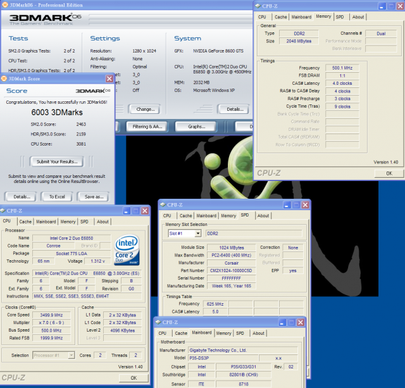
Task: Open SPD tab in CPU-Z CPU window
Action: (84, 222)
